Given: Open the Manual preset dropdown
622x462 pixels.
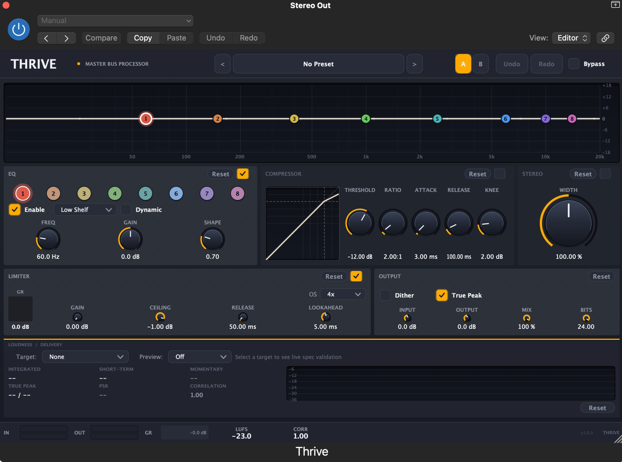Looking at the screenshot, I should 115,21.
